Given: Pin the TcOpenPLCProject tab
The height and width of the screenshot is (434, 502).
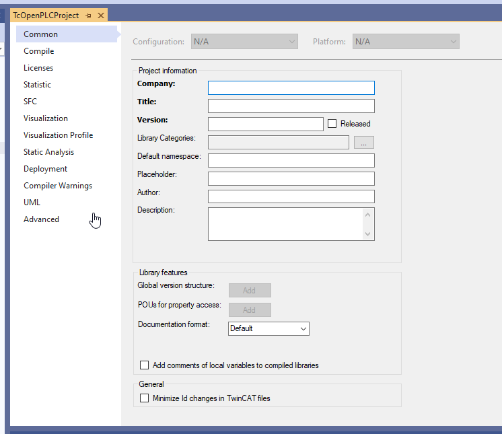Looking at the screenshot, I should pos(89,15).
